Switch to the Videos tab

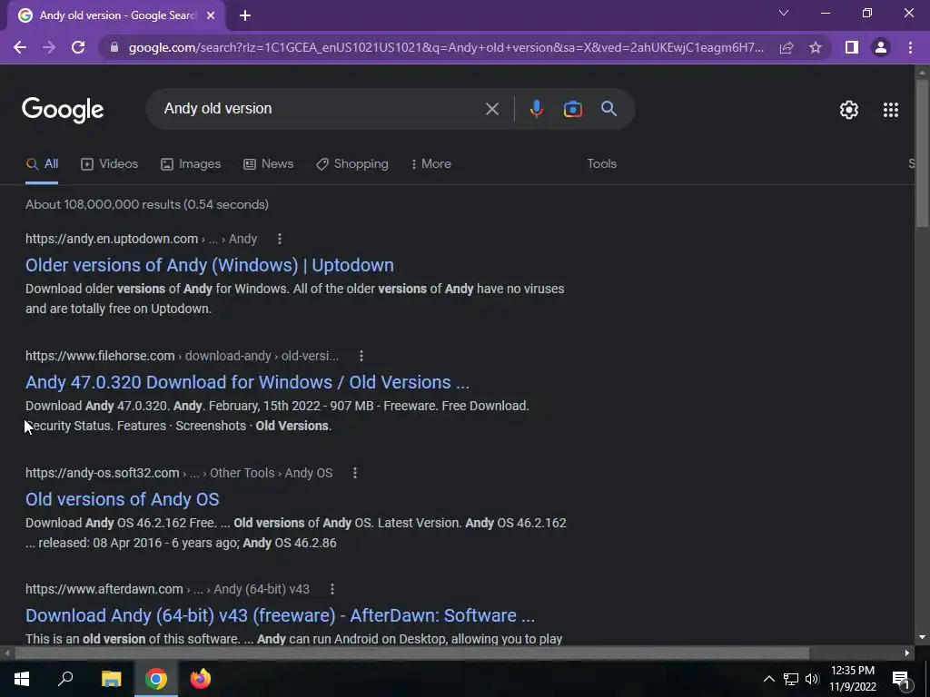(x=110, y=164)
